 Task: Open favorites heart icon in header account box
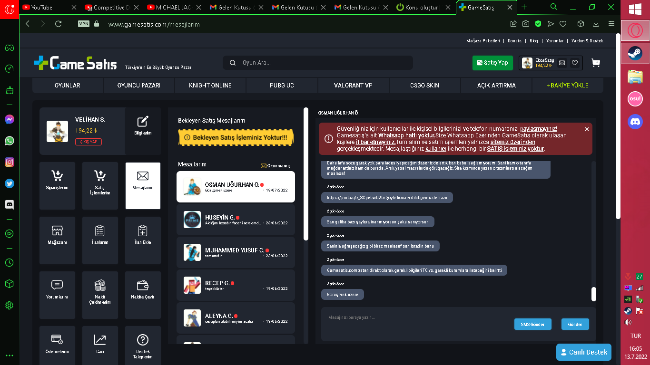pyautogui.click(x=575, y=63)
